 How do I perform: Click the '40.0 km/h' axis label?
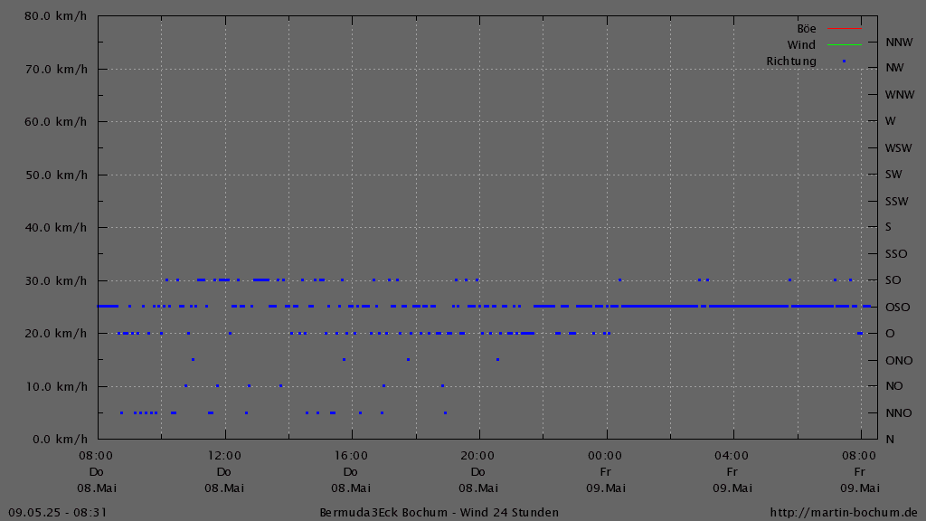click(x=55, y=227)
